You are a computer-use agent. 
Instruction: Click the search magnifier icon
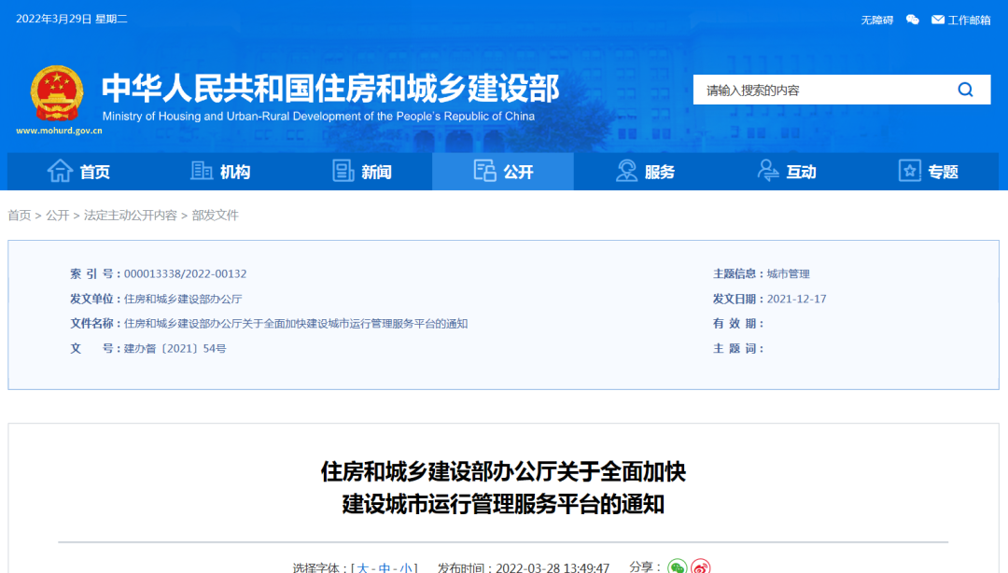pyautogui.click(x=965, y=90)
